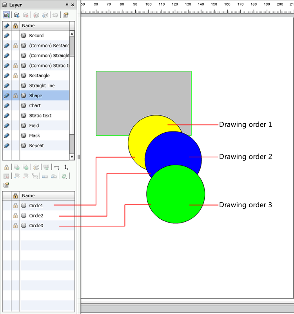
Task: Click the text field replace icon with green circle
Action: point(46,167)
